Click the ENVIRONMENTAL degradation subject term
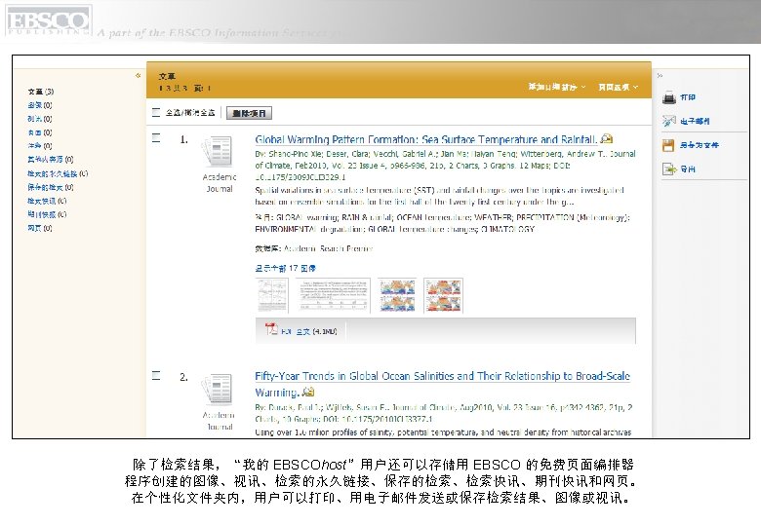 click(x=309, y=229)
